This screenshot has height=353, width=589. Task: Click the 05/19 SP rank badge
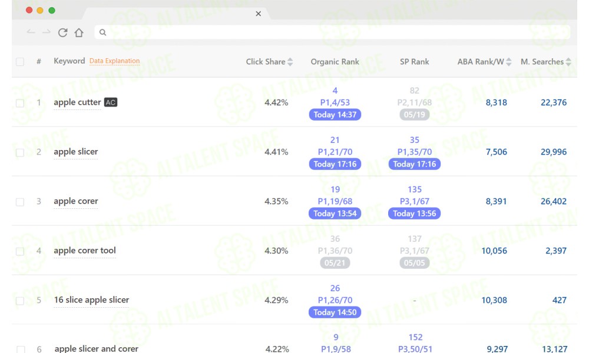pyautogui.click(x=414, y=114)
